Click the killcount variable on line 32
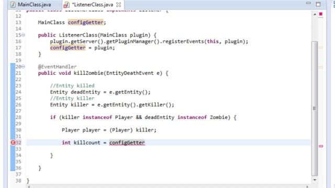Screen dimensions: 335x188 pos(87,143)
